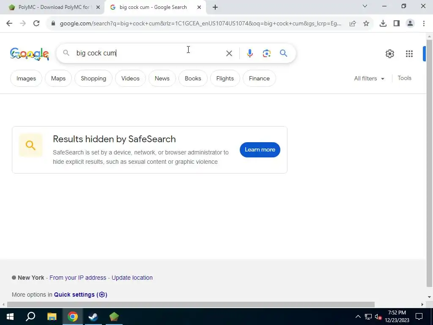
Task: Select the Chrome taskbar icon
Action: coord(73,317)
